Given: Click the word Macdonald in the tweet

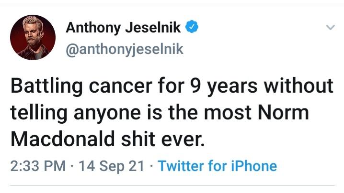Looking at the screenshot, I should point(62,139).
